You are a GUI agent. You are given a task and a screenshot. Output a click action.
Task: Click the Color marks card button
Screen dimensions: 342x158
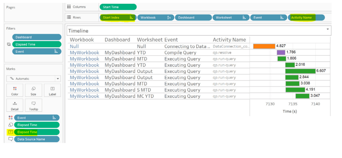pyautogui.click(x=15, y=91)
